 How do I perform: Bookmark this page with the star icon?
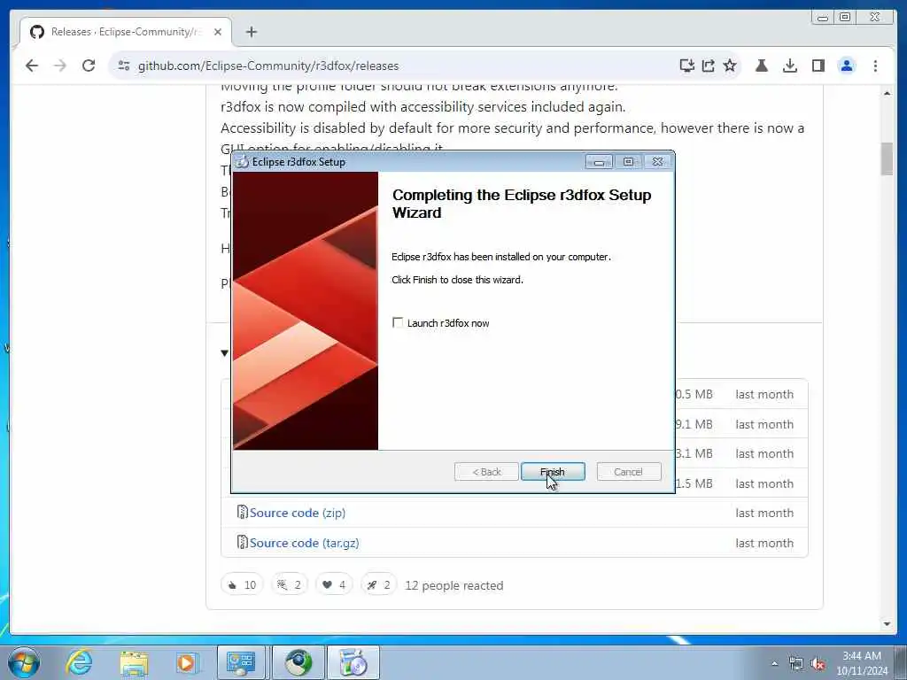(730, 66)
